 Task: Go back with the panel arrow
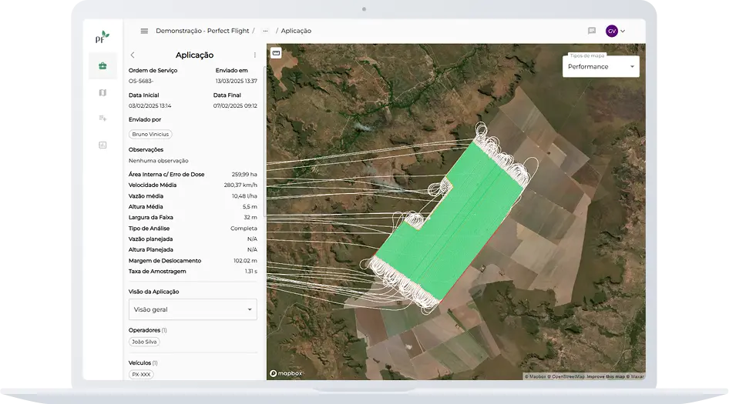(x=133, y=55)
